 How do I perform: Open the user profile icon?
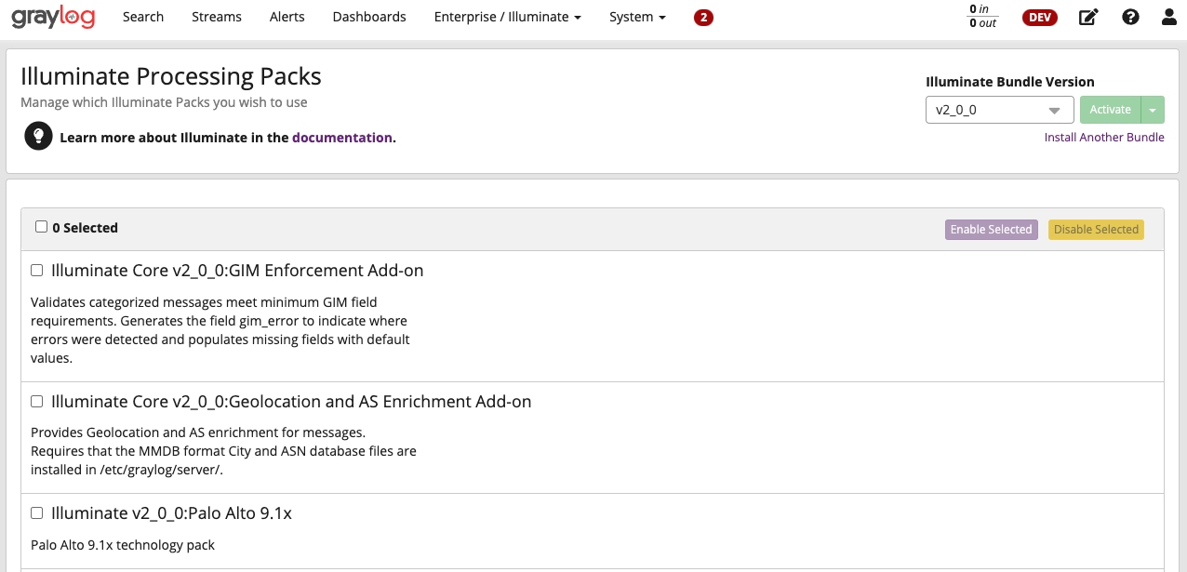click(x=1168, y=17)
